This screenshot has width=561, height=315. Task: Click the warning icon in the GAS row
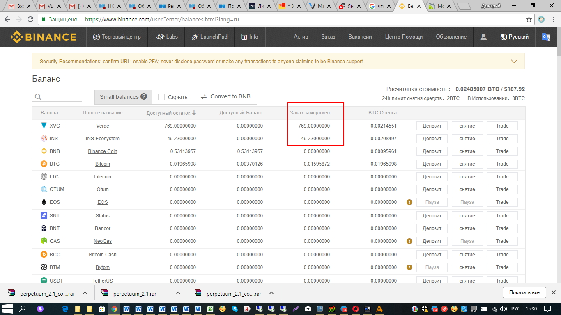(409, 241)
